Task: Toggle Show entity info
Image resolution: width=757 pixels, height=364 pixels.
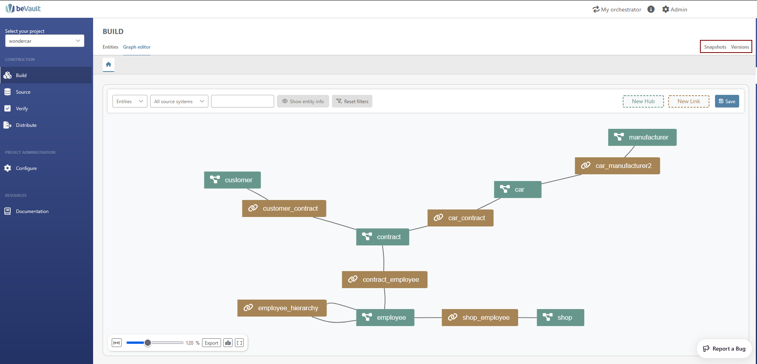Action: coord(303,102)
